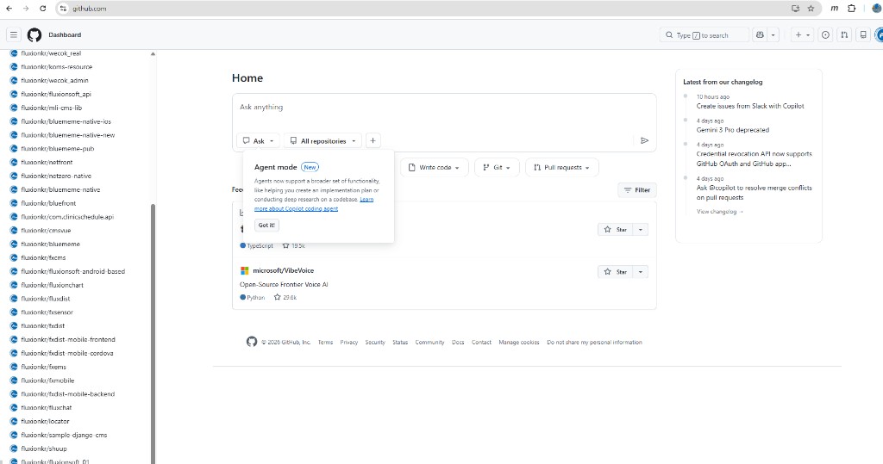The width and height of the screenshot is (883, 464).
Task: Open Ask @copilot to resolve merge conflicts entry
Action: [x=754, y=192]
